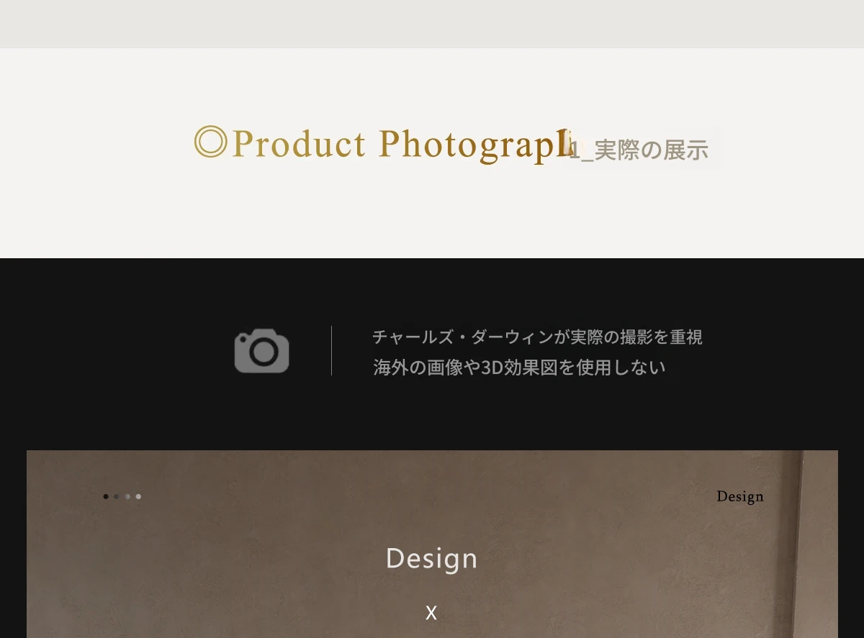This screenshot has width=864, height=638.
Task: Click the vertical divider beside the camera
Action: [x=331, y=350]
